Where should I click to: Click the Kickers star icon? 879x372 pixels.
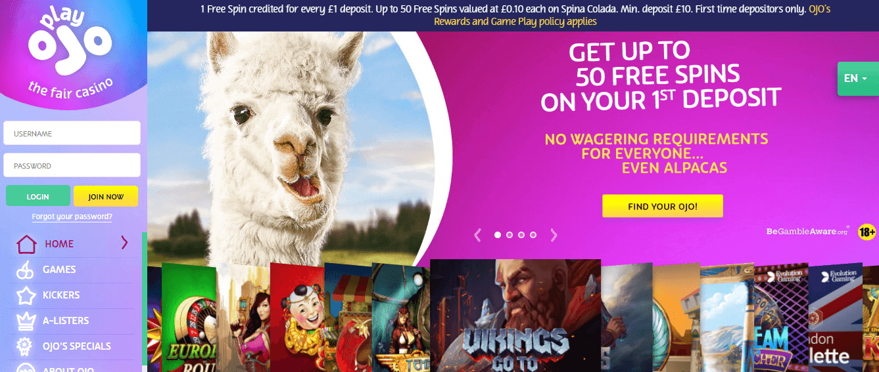coord(26,295)
